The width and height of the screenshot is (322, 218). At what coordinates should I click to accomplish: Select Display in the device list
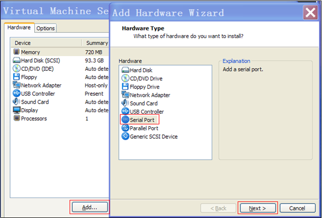pyautogui.click(x=30, y=110)
